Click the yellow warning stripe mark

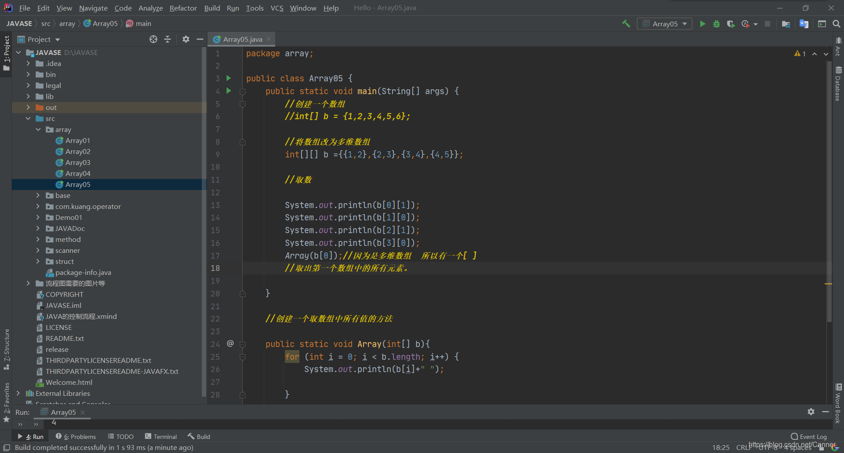coord(828,284)
